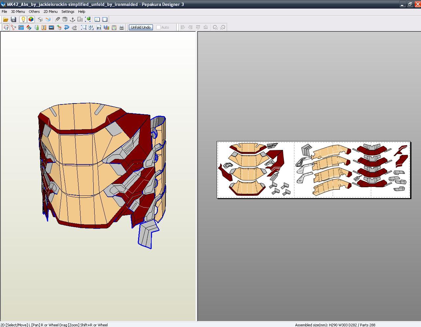Open the File menu

[4, 12]
